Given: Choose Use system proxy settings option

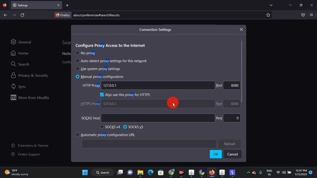Looking at the screenshot, I should coord(77,69).
